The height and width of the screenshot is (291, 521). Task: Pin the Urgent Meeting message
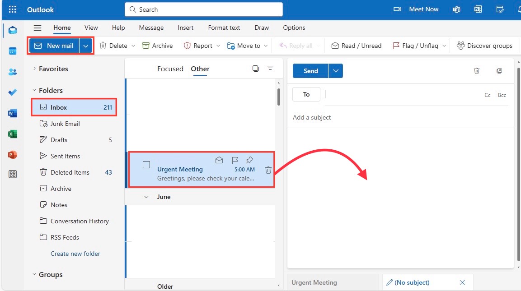pyautogui.click(x=249, y=160)
